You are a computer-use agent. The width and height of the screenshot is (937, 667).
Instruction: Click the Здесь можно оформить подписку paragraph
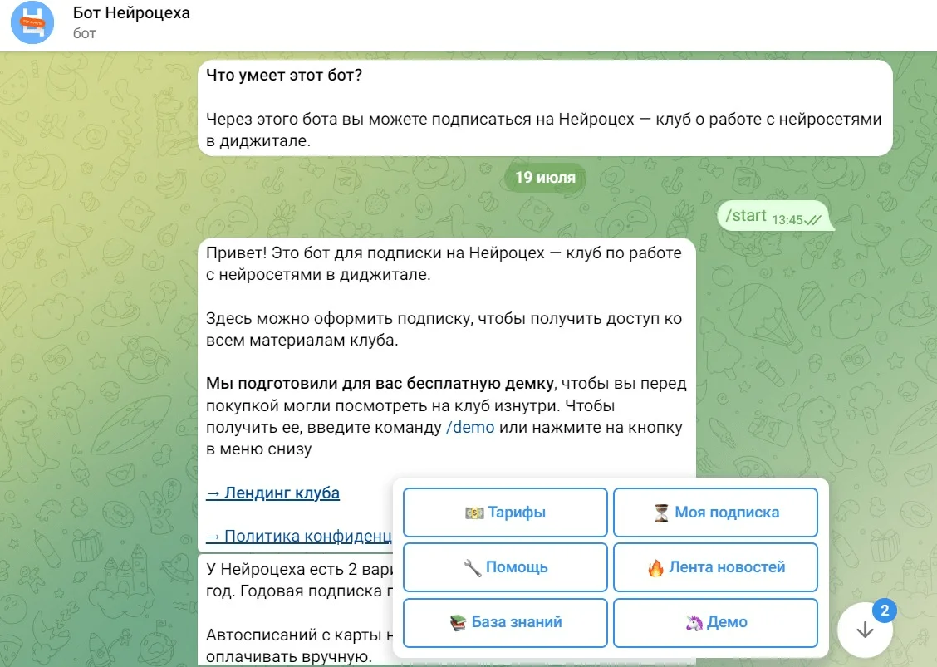coord(444,329)
